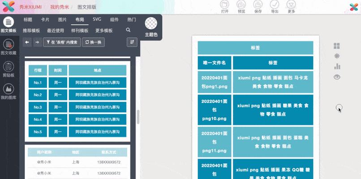Click the 20220401面包png10.png cell
Screen dimensions: 361x179
click(x=215, y=110)
